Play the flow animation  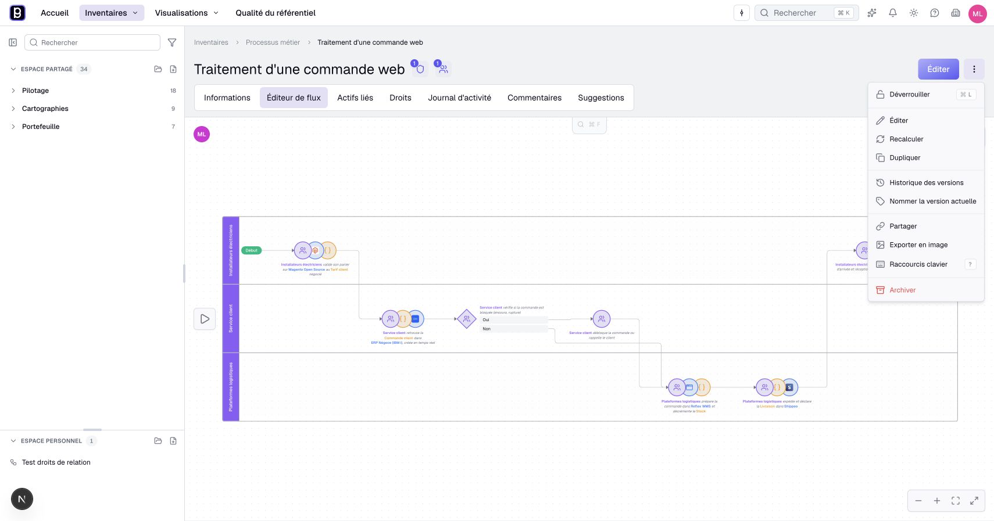click(205, 319)
